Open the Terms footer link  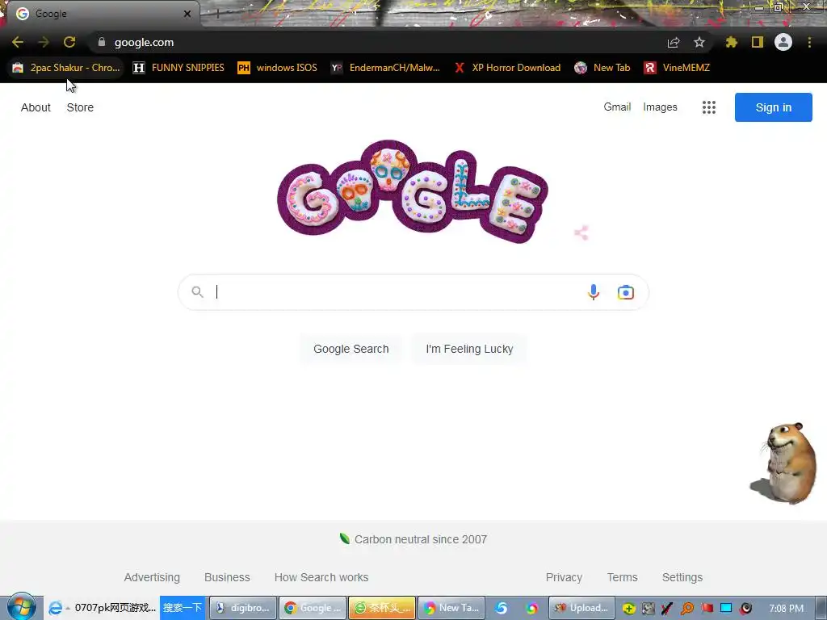coord(623,577)
